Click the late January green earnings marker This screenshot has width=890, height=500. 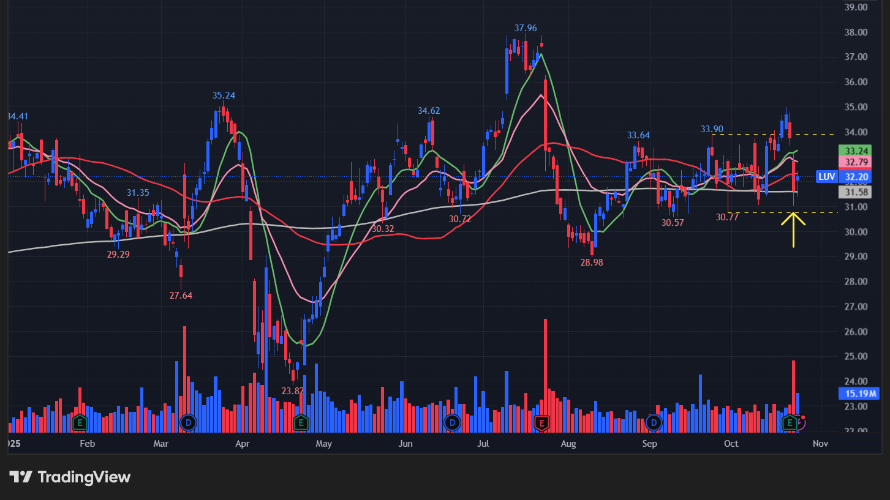coord(78,422)
